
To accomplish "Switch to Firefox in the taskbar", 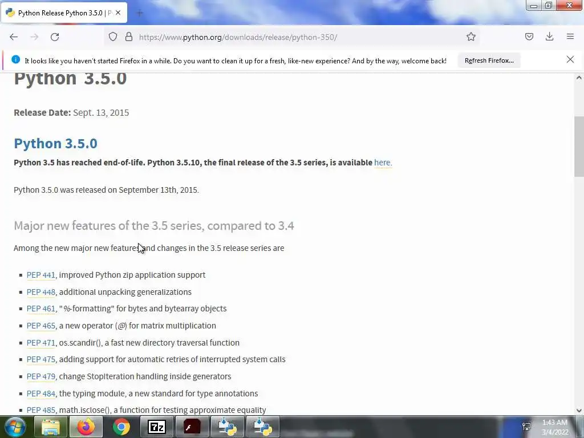I will [x=86, y=427].
